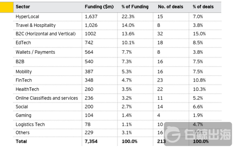Click the % of Funding header
234x148 pixels.
click(x=135, y=7)
